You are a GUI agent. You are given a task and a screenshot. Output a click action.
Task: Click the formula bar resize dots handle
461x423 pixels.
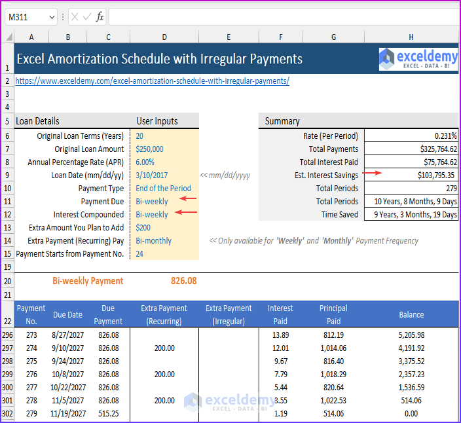coord(63,17)
